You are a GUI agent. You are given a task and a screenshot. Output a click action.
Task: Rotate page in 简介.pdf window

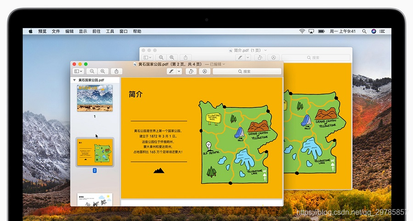point(260,57)
